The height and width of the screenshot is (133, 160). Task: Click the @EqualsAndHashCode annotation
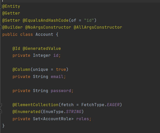click(46, 20)
